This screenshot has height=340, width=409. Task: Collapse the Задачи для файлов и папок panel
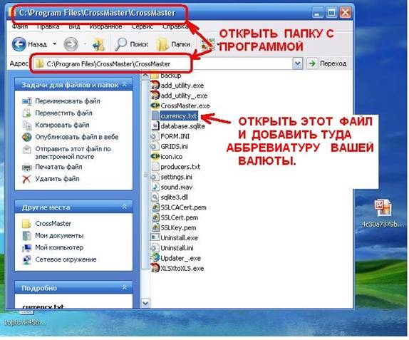(125, 84)
